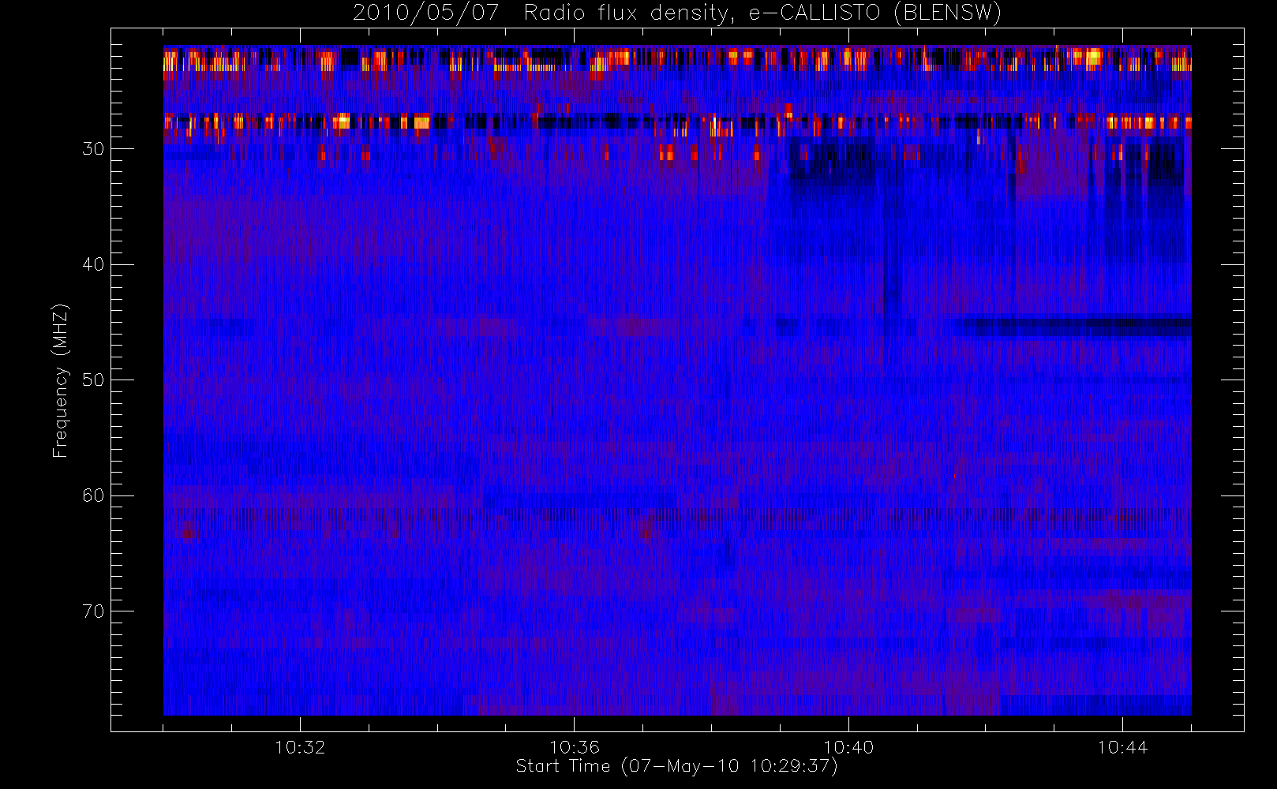Image resolution: width=1277 pixels, height=789 pixels.
Task: Click the 'Frequency (MHZ)' axis label
Action: (61, 380)
